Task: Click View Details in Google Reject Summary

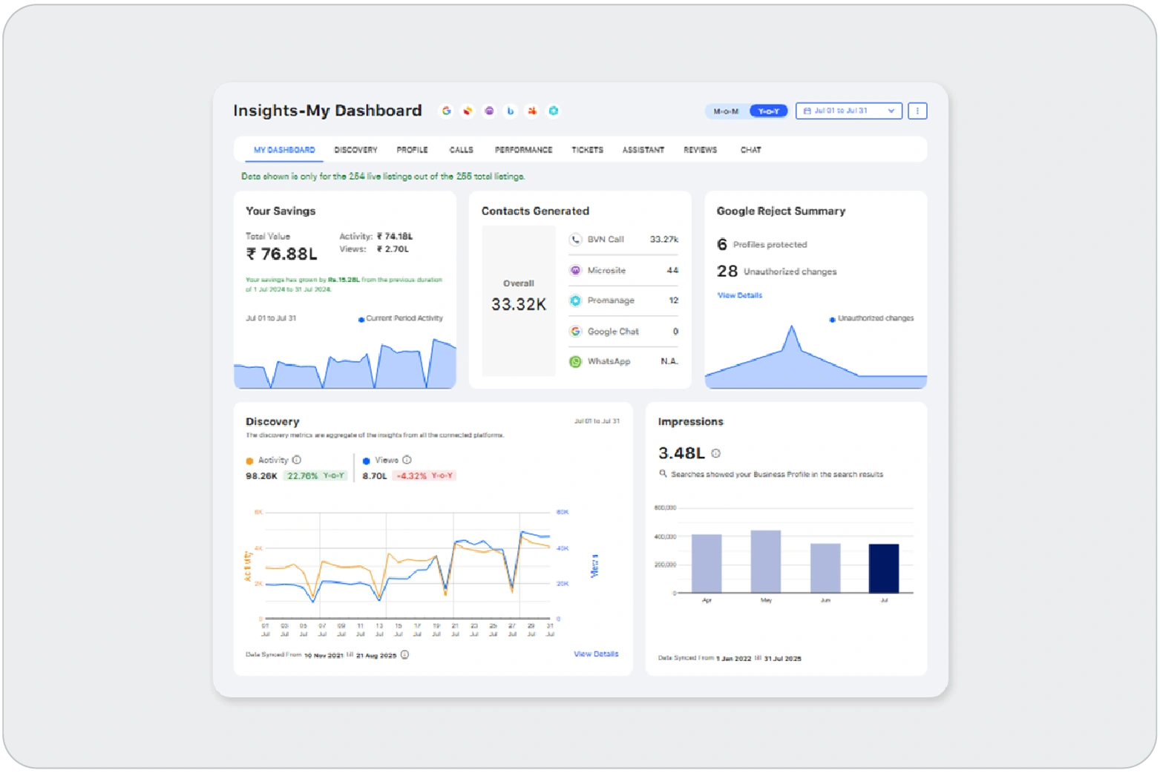Action: [739, 295]
